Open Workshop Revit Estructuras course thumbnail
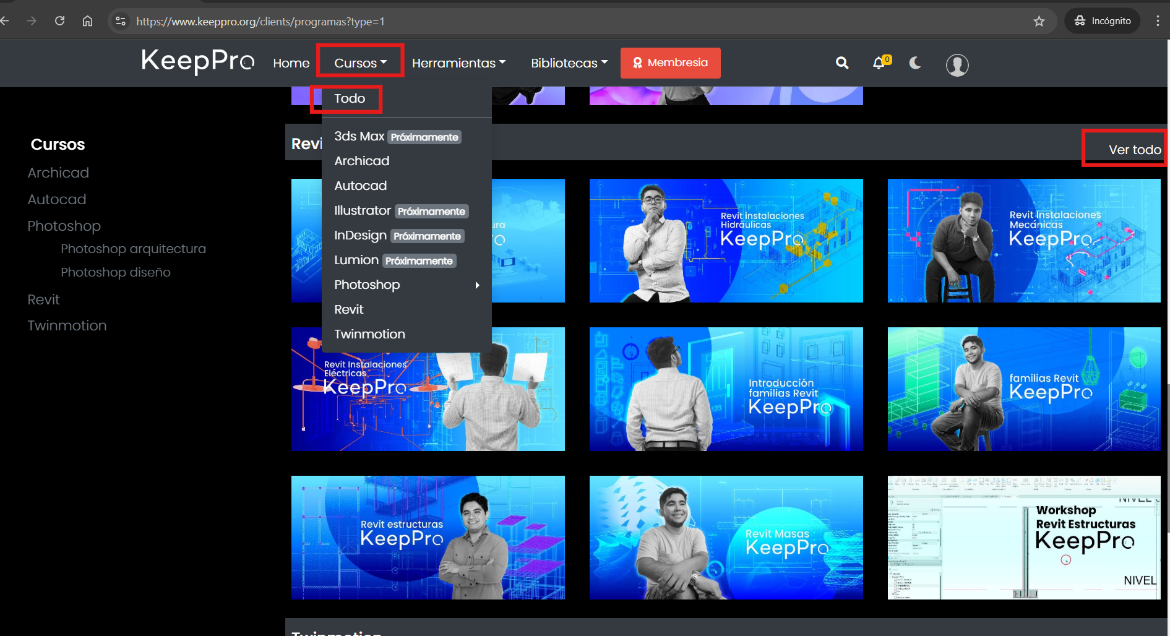Viewport: 1170px width, 636px height. point(1024,538)
